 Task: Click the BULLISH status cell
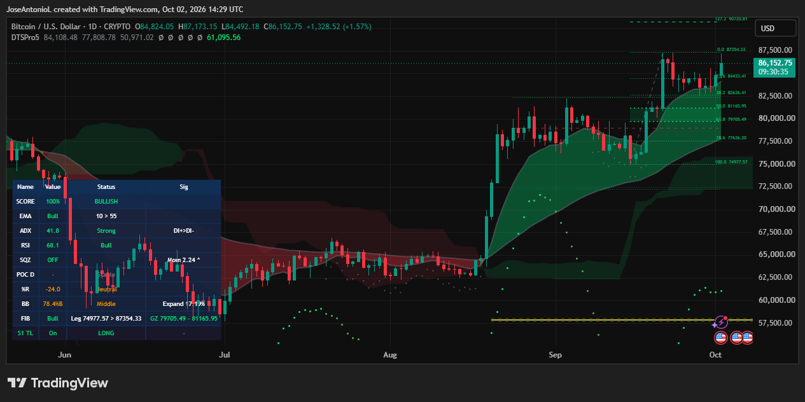coord(106,202)
